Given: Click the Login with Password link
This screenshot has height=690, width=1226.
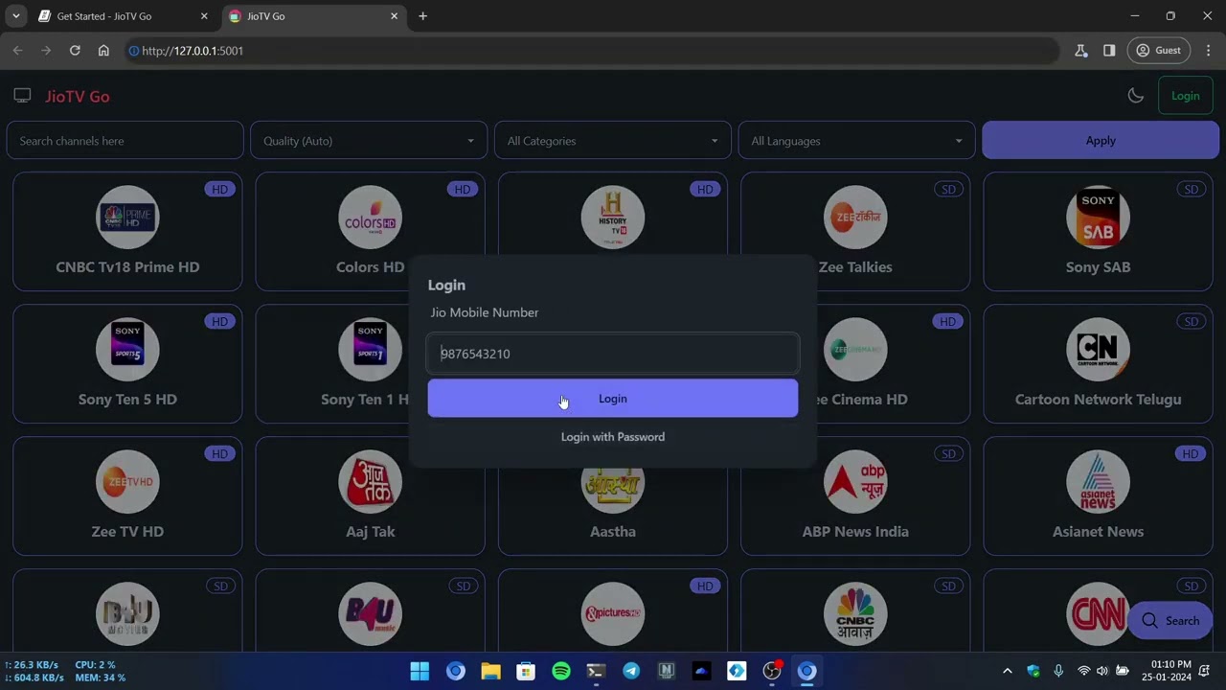Looking at the screenshot, I should coord(613,437).
